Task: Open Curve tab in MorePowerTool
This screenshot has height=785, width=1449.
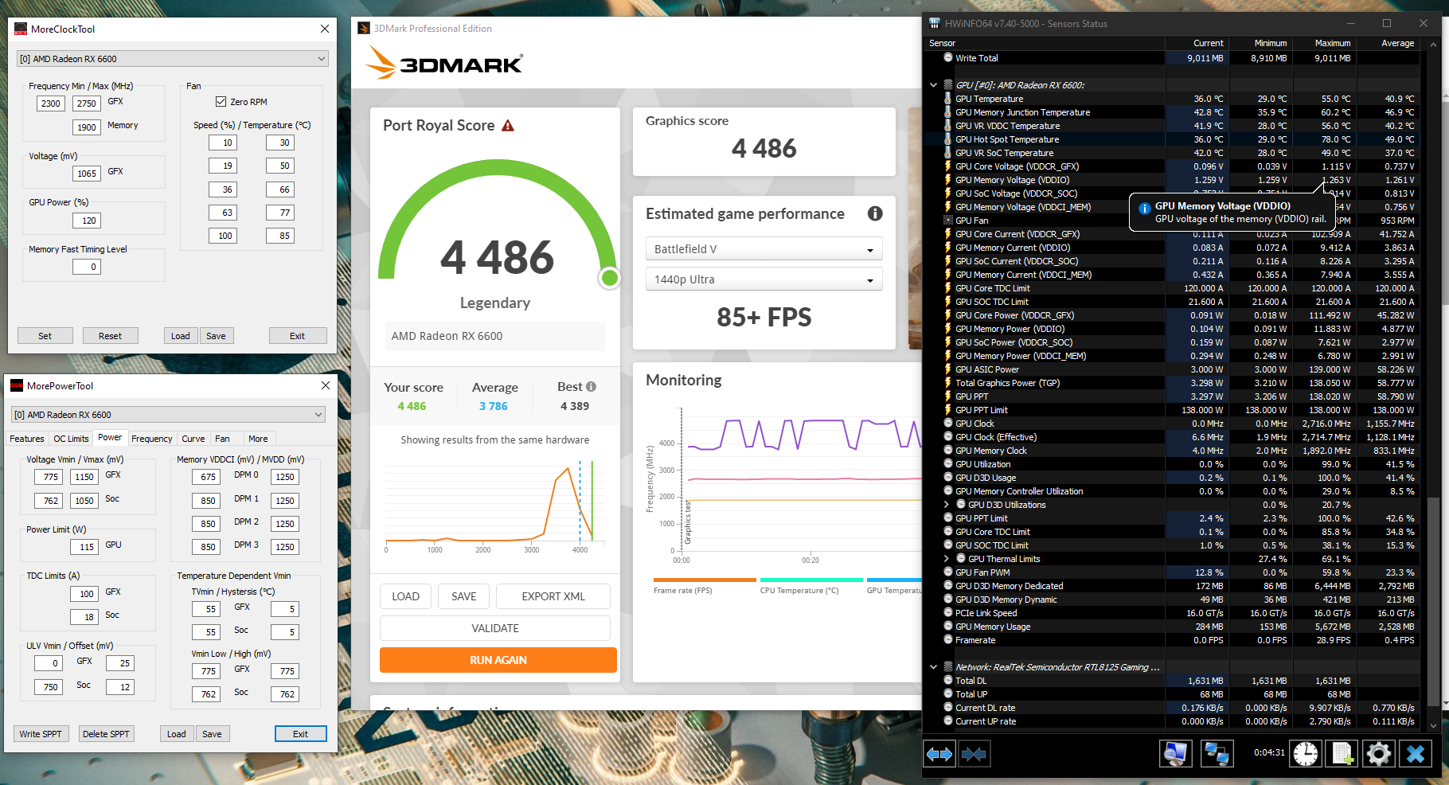Action: pos(193,439)
